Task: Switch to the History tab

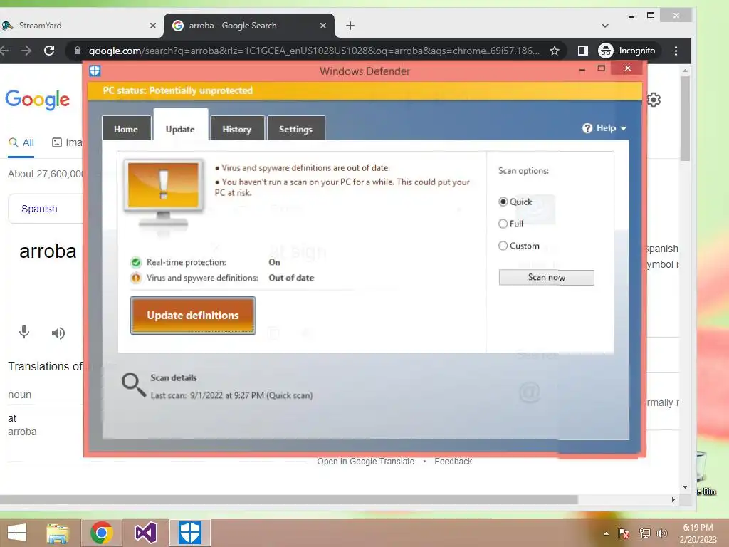Action: coord(237,128)
